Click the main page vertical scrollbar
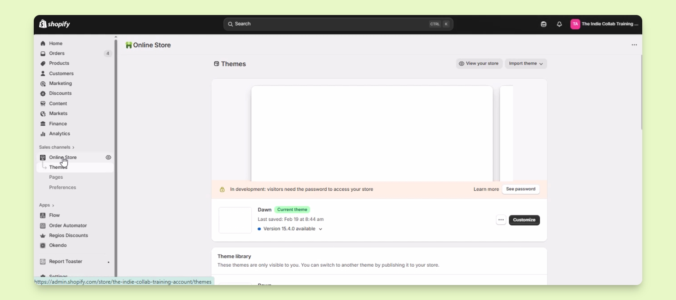676x300 pixels. pos(642,92)
